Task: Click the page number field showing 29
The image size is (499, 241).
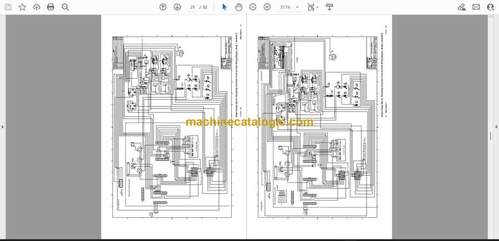Action: point(192,7)
